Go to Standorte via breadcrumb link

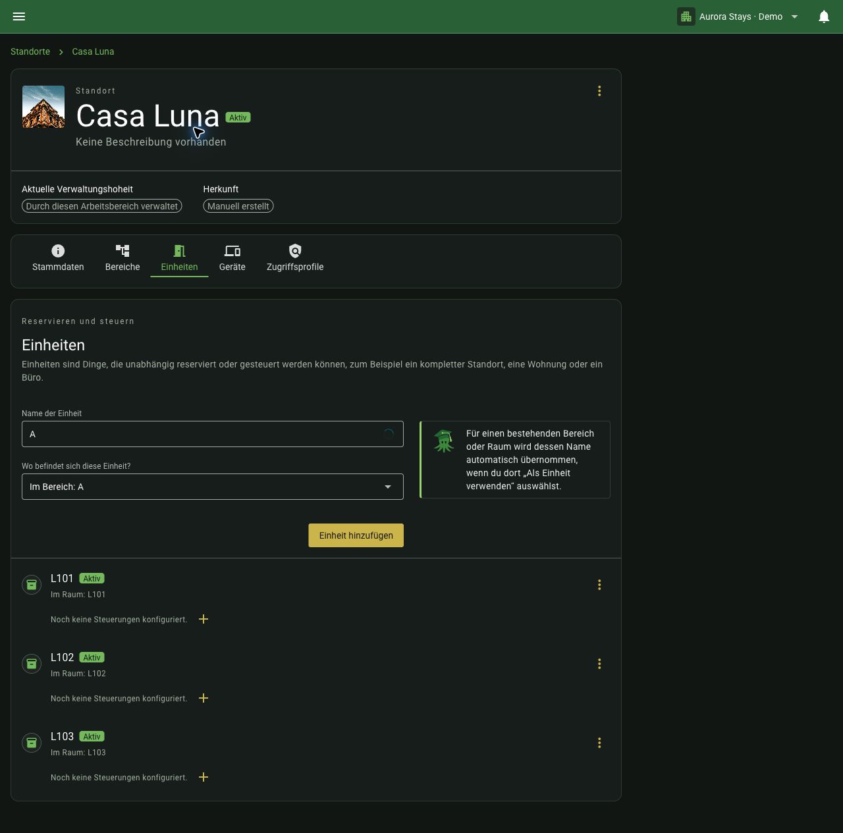pyautogui.click(x=30, y=51)
